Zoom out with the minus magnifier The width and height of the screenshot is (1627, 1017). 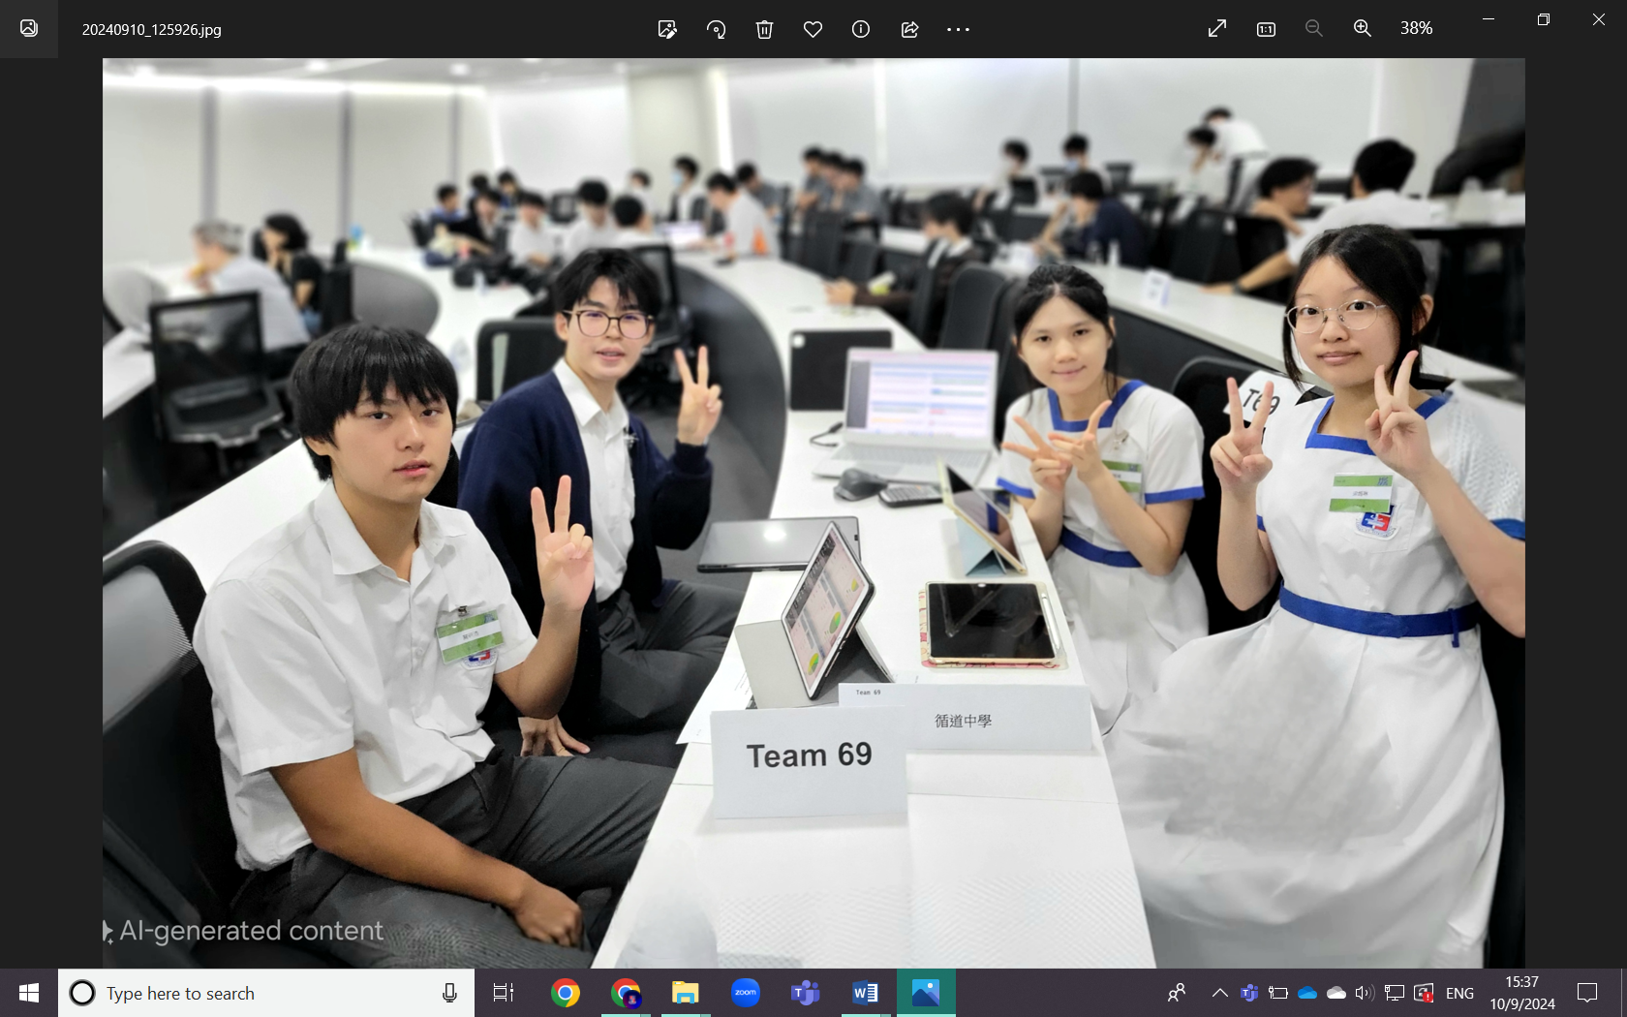(x=1314, y=28)
